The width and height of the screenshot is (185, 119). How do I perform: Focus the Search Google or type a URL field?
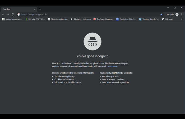coord(90,14)
